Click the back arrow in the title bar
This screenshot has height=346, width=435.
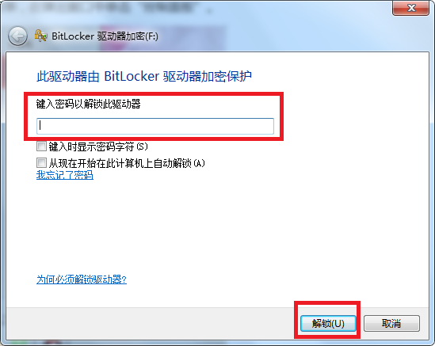click(17, 36)
